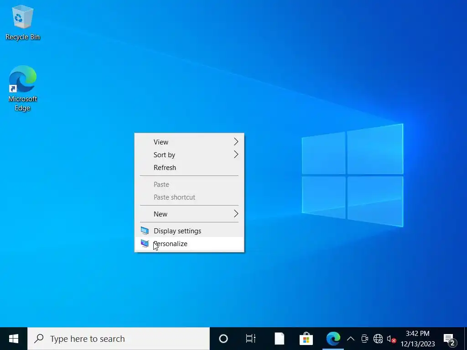This screenshot has width=467, height=350.
Task: Switch to Microsoft Edge on the taskbar
Action: (333, 339)
